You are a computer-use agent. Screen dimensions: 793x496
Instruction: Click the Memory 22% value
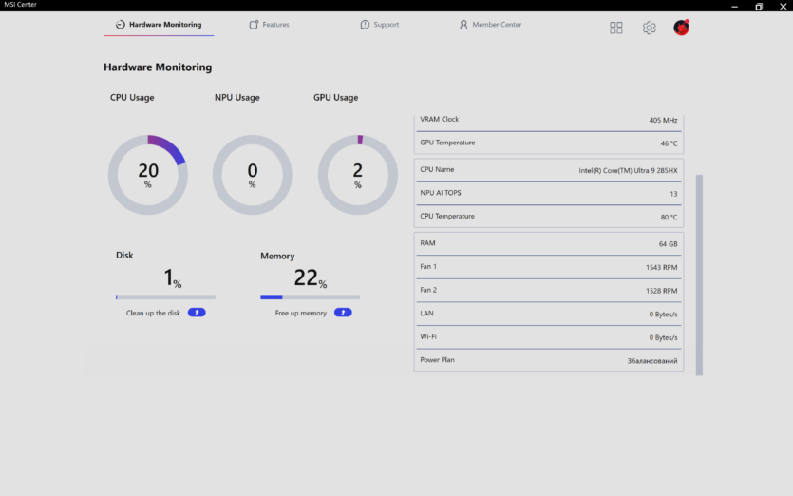pyautogui.click(x=310, y=277)
